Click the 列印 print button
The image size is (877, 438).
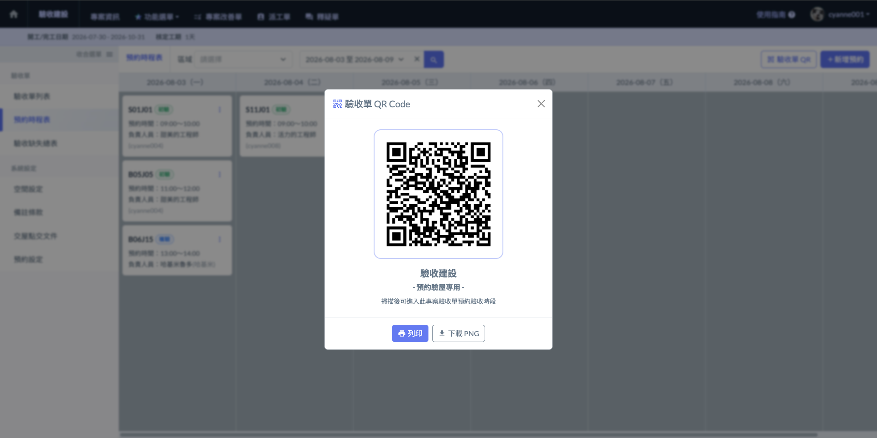(410, 333)
